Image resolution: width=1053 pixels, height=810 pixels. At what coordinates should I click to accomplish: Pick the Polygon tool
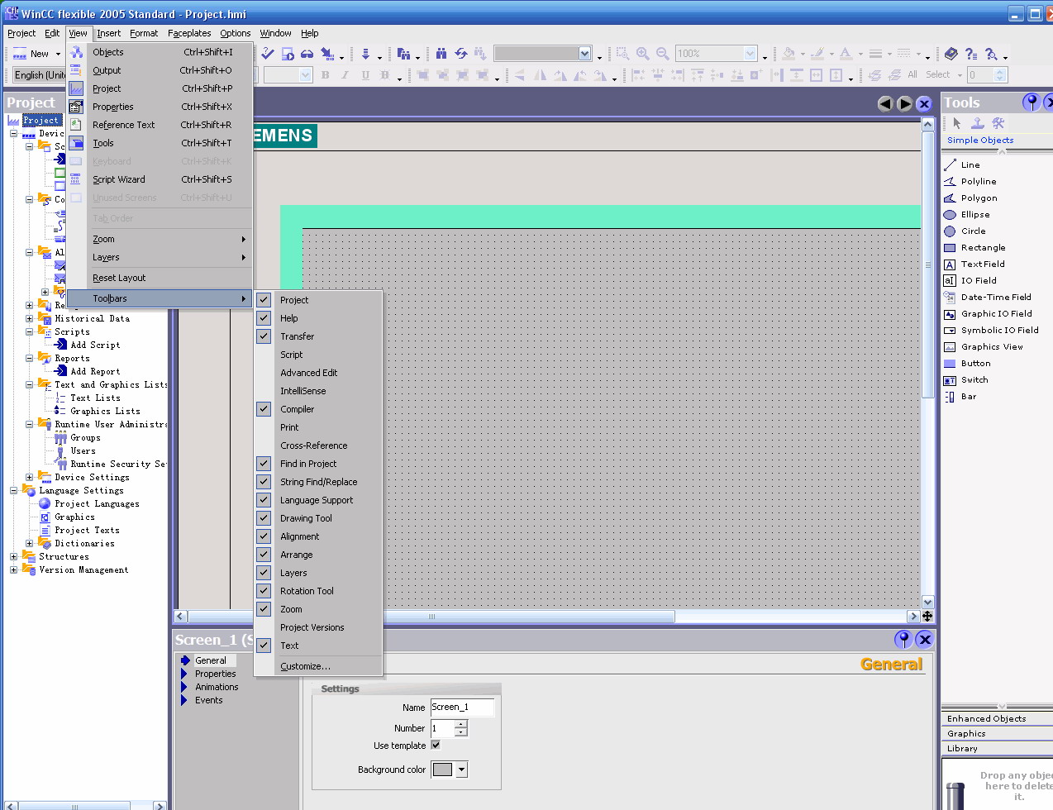click(970, 198)
